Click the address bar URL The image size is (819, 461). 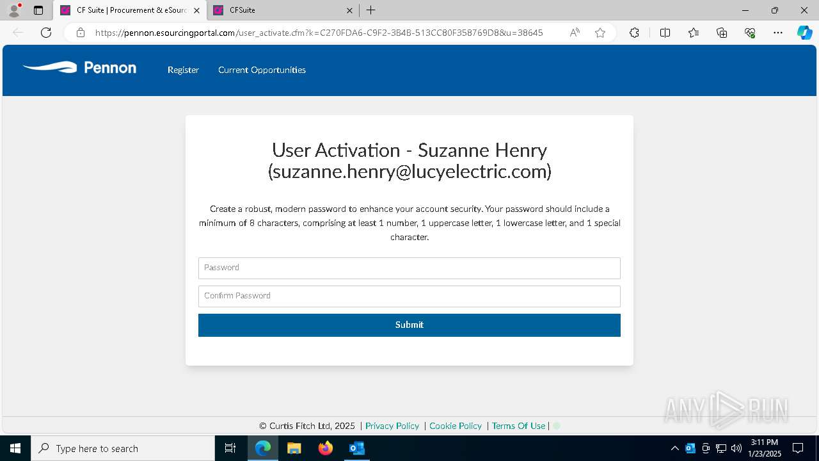pos(319,33)
